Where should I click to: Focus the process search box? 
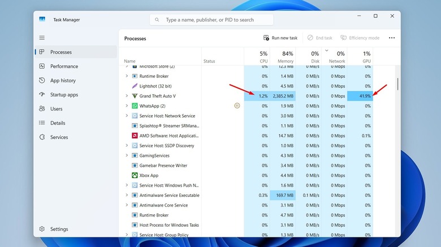(x=212, y=20)
